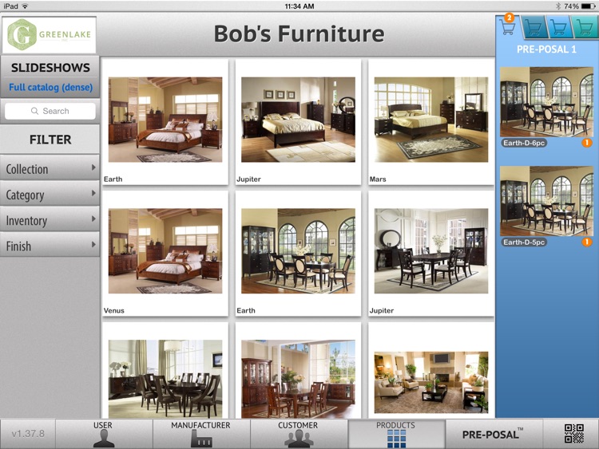Open the round dining table product

(x=165, y=371)
